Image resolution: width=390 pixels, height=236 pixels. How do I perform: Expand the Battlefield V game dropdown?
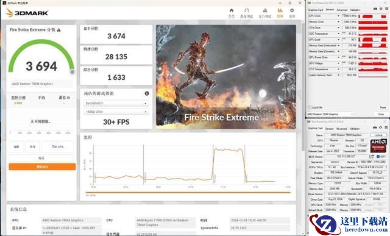[x=116, y=103]
